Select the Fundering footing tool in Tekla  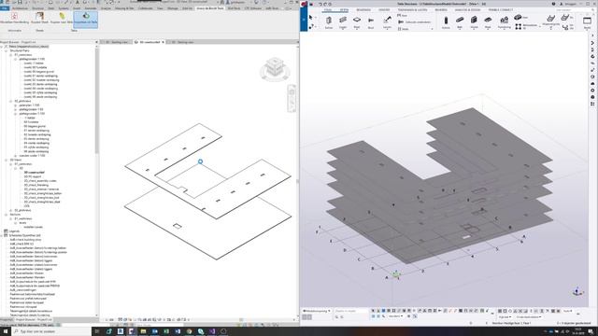click(x=505, y=22)
